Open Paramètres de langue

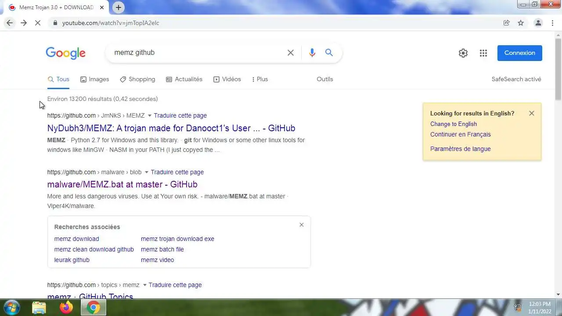[x=461, y=149]
